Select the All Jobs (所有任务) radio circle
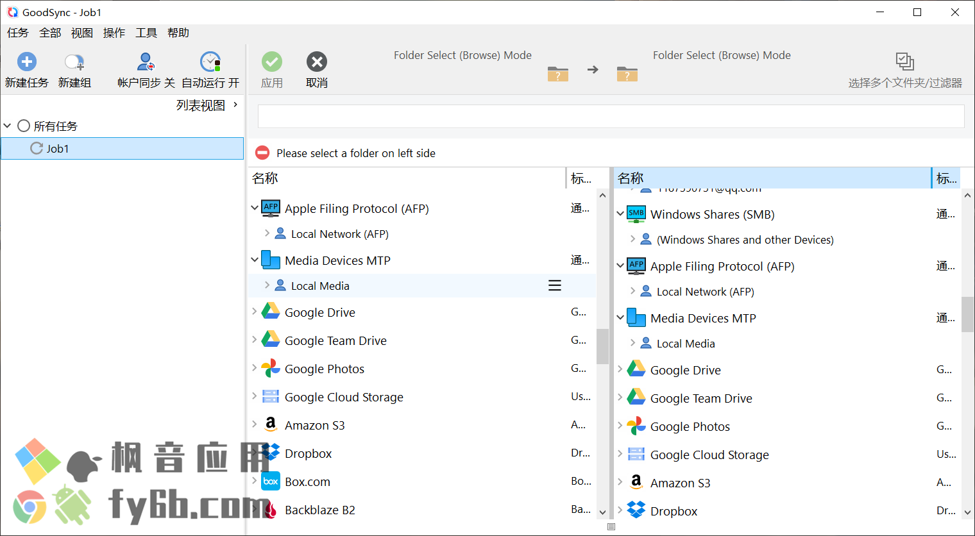 point(24,126)
